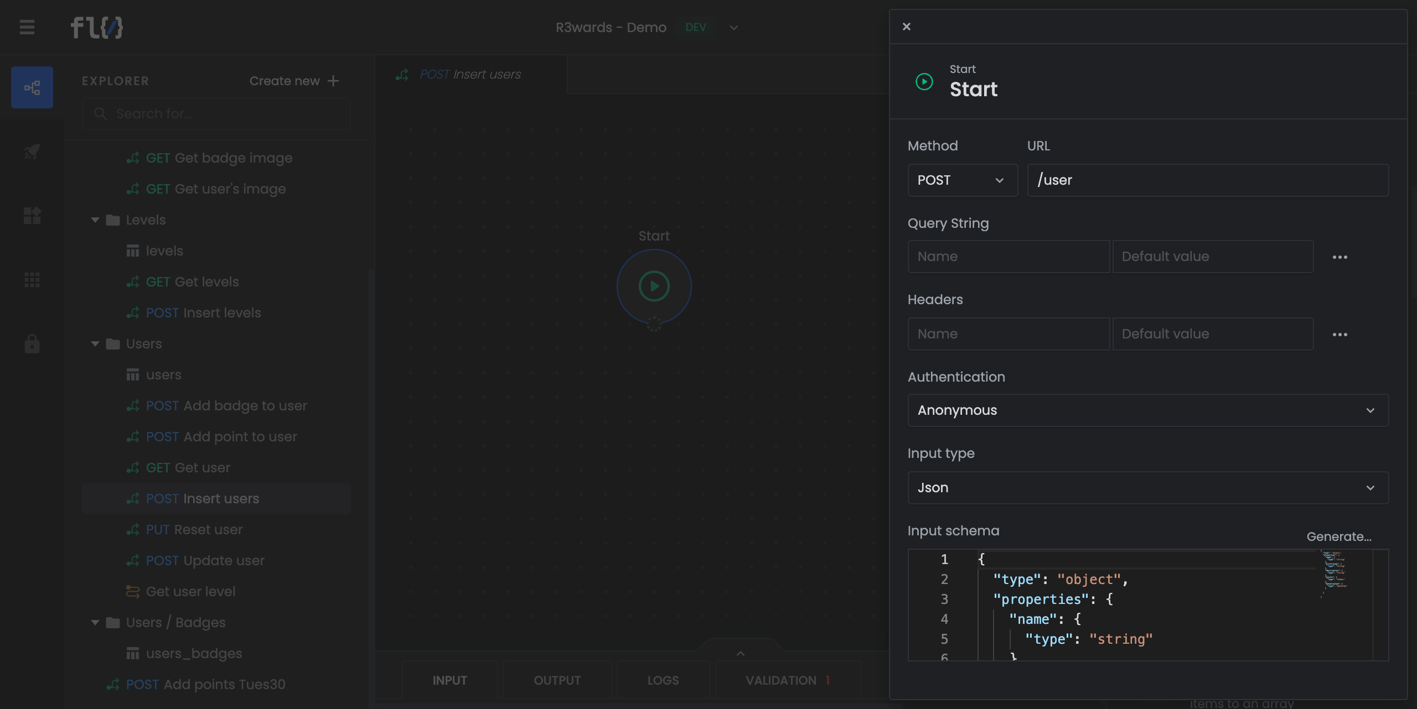Open POST Add points Tues30 flow
This screenshot has height=709, width=1417.
point(196,685)
